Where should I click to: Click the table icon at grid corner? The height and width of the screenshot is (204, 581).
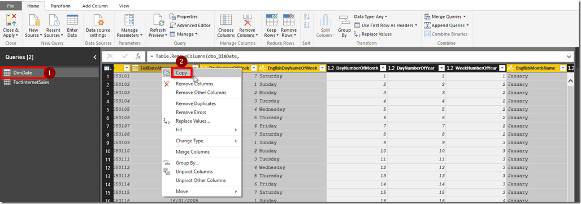click(107, 68)
